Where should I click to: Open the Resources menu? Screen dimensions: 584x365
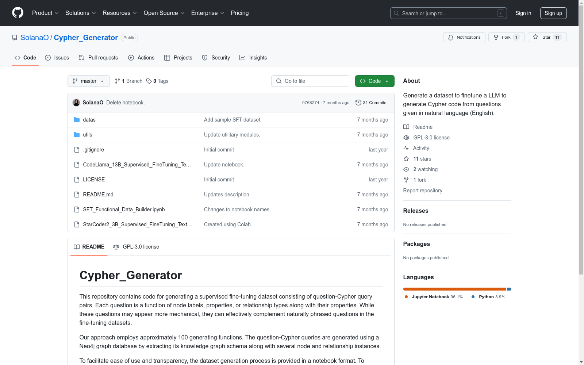tap(119, 13)
